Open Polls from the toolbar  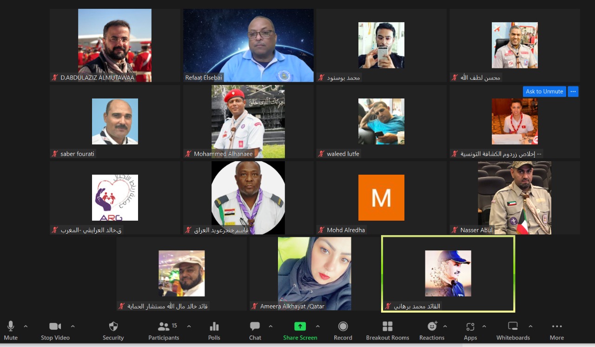click(214, 327)
